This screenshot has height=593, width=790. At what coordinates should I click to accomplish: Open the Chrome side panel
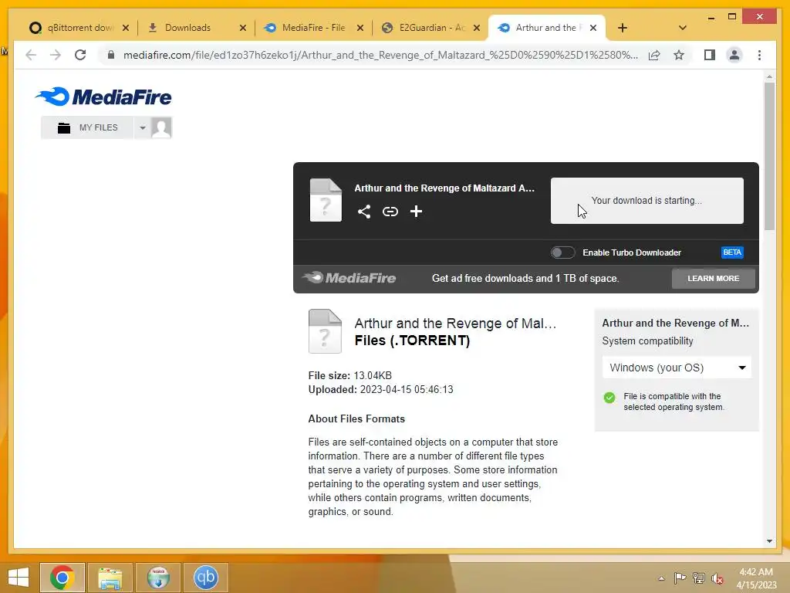click(710, 55)
